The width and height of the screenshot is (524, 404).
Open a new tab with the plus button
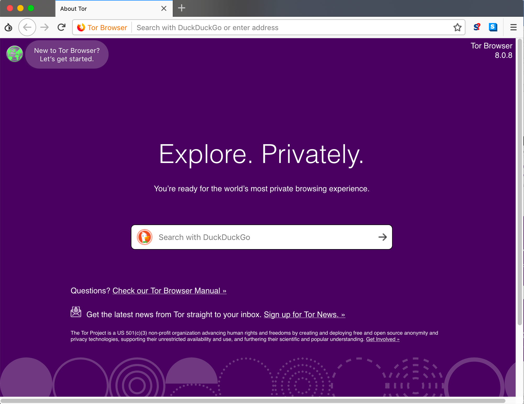click(x=181, y=8)
